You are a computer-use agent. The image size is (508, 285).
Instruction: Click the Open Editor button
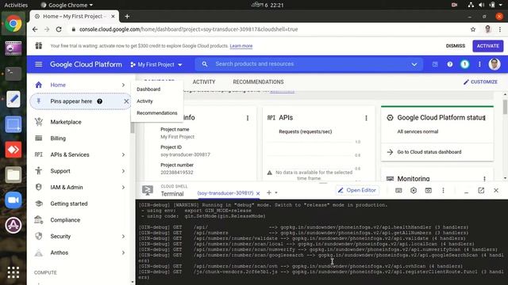[357, 190]
